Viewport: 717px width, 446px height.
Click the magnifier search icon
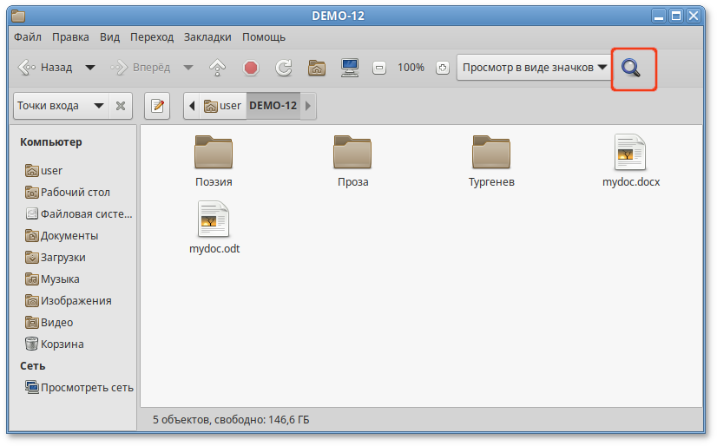tap(633, 69)
